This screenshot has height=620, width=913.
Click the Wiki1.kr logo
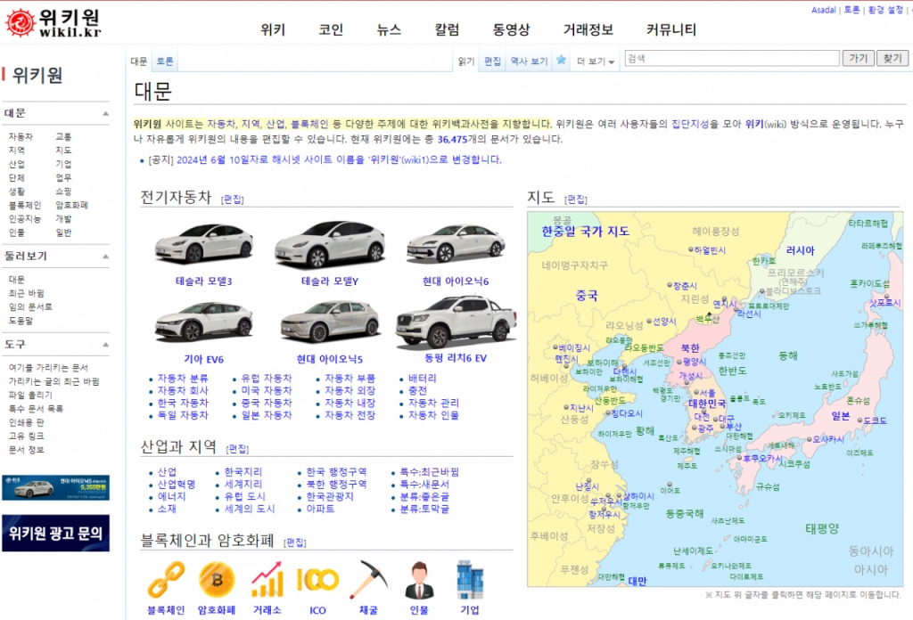tap(53, 23)
